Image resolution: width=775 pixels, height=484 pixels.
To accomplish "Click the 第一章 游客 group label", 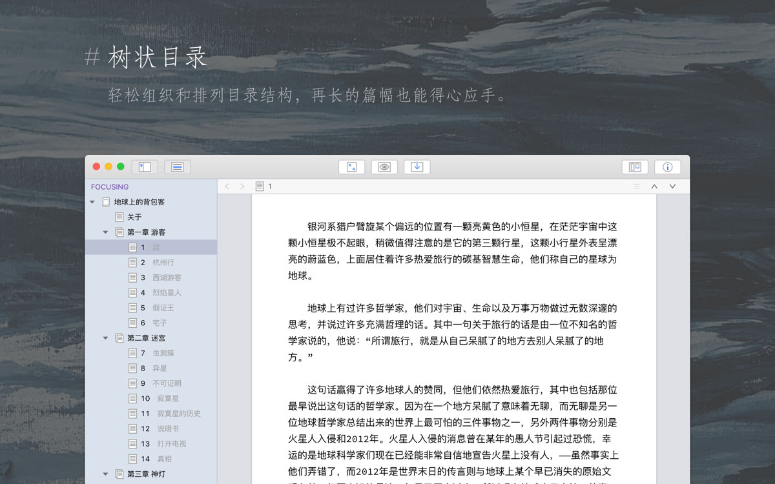I will pos(147,232).
